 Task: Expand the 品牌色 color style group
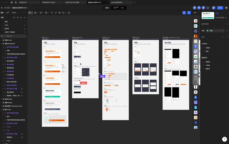(203, 62)
